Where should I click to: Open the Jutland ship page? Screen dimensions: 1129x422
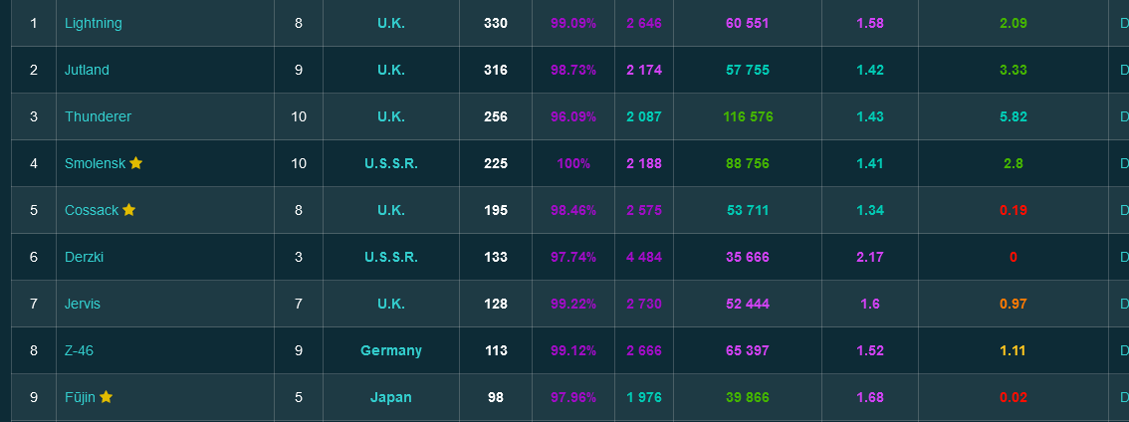pos(87,70)
